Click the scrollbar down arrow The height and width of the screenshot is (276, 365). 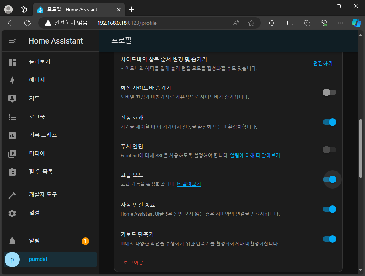tap(360, 270)
